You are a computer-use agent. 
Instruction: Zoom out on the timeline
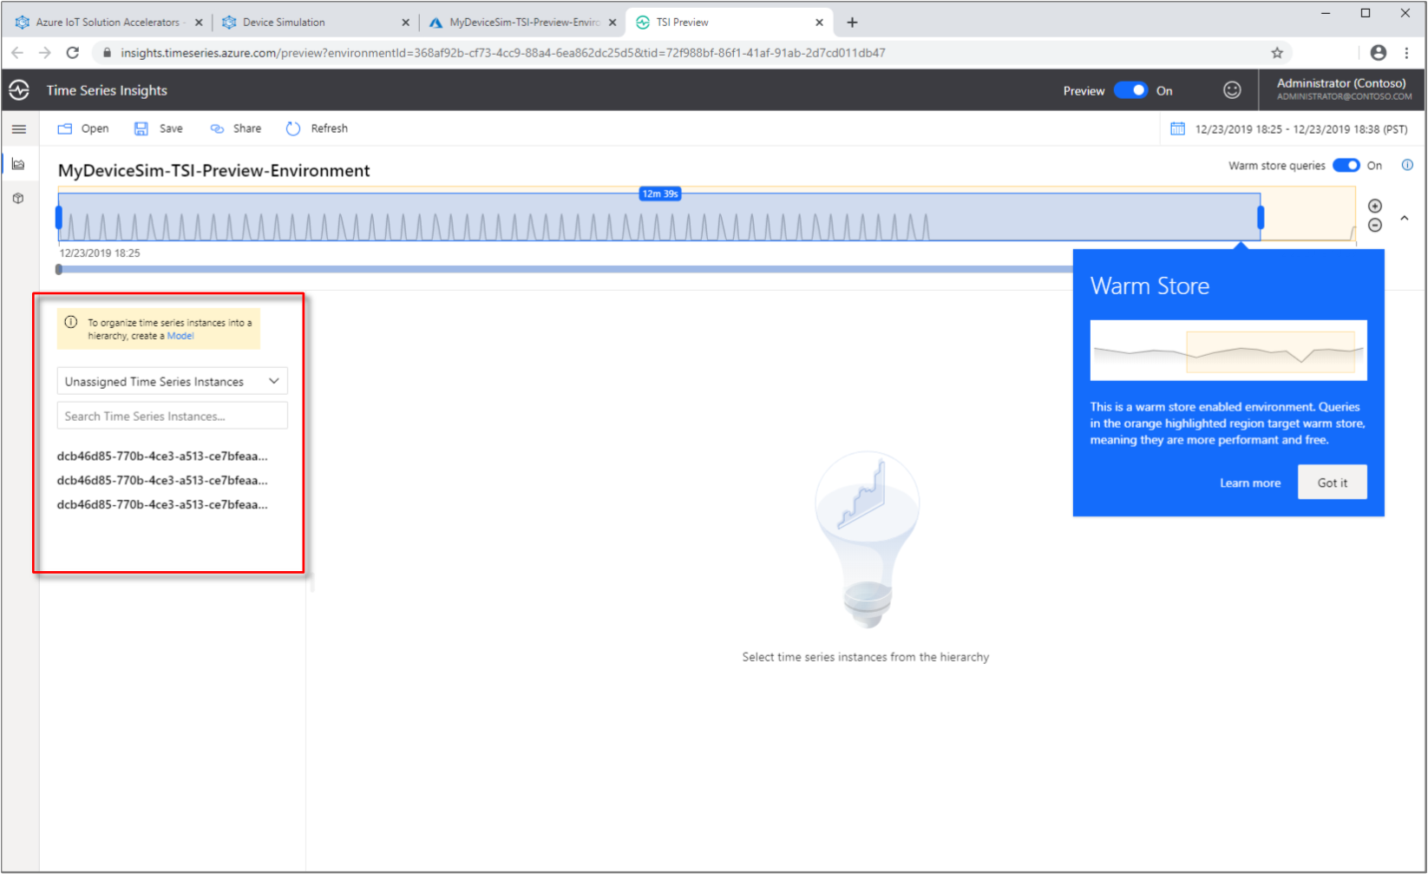(x=1375, y=226)
